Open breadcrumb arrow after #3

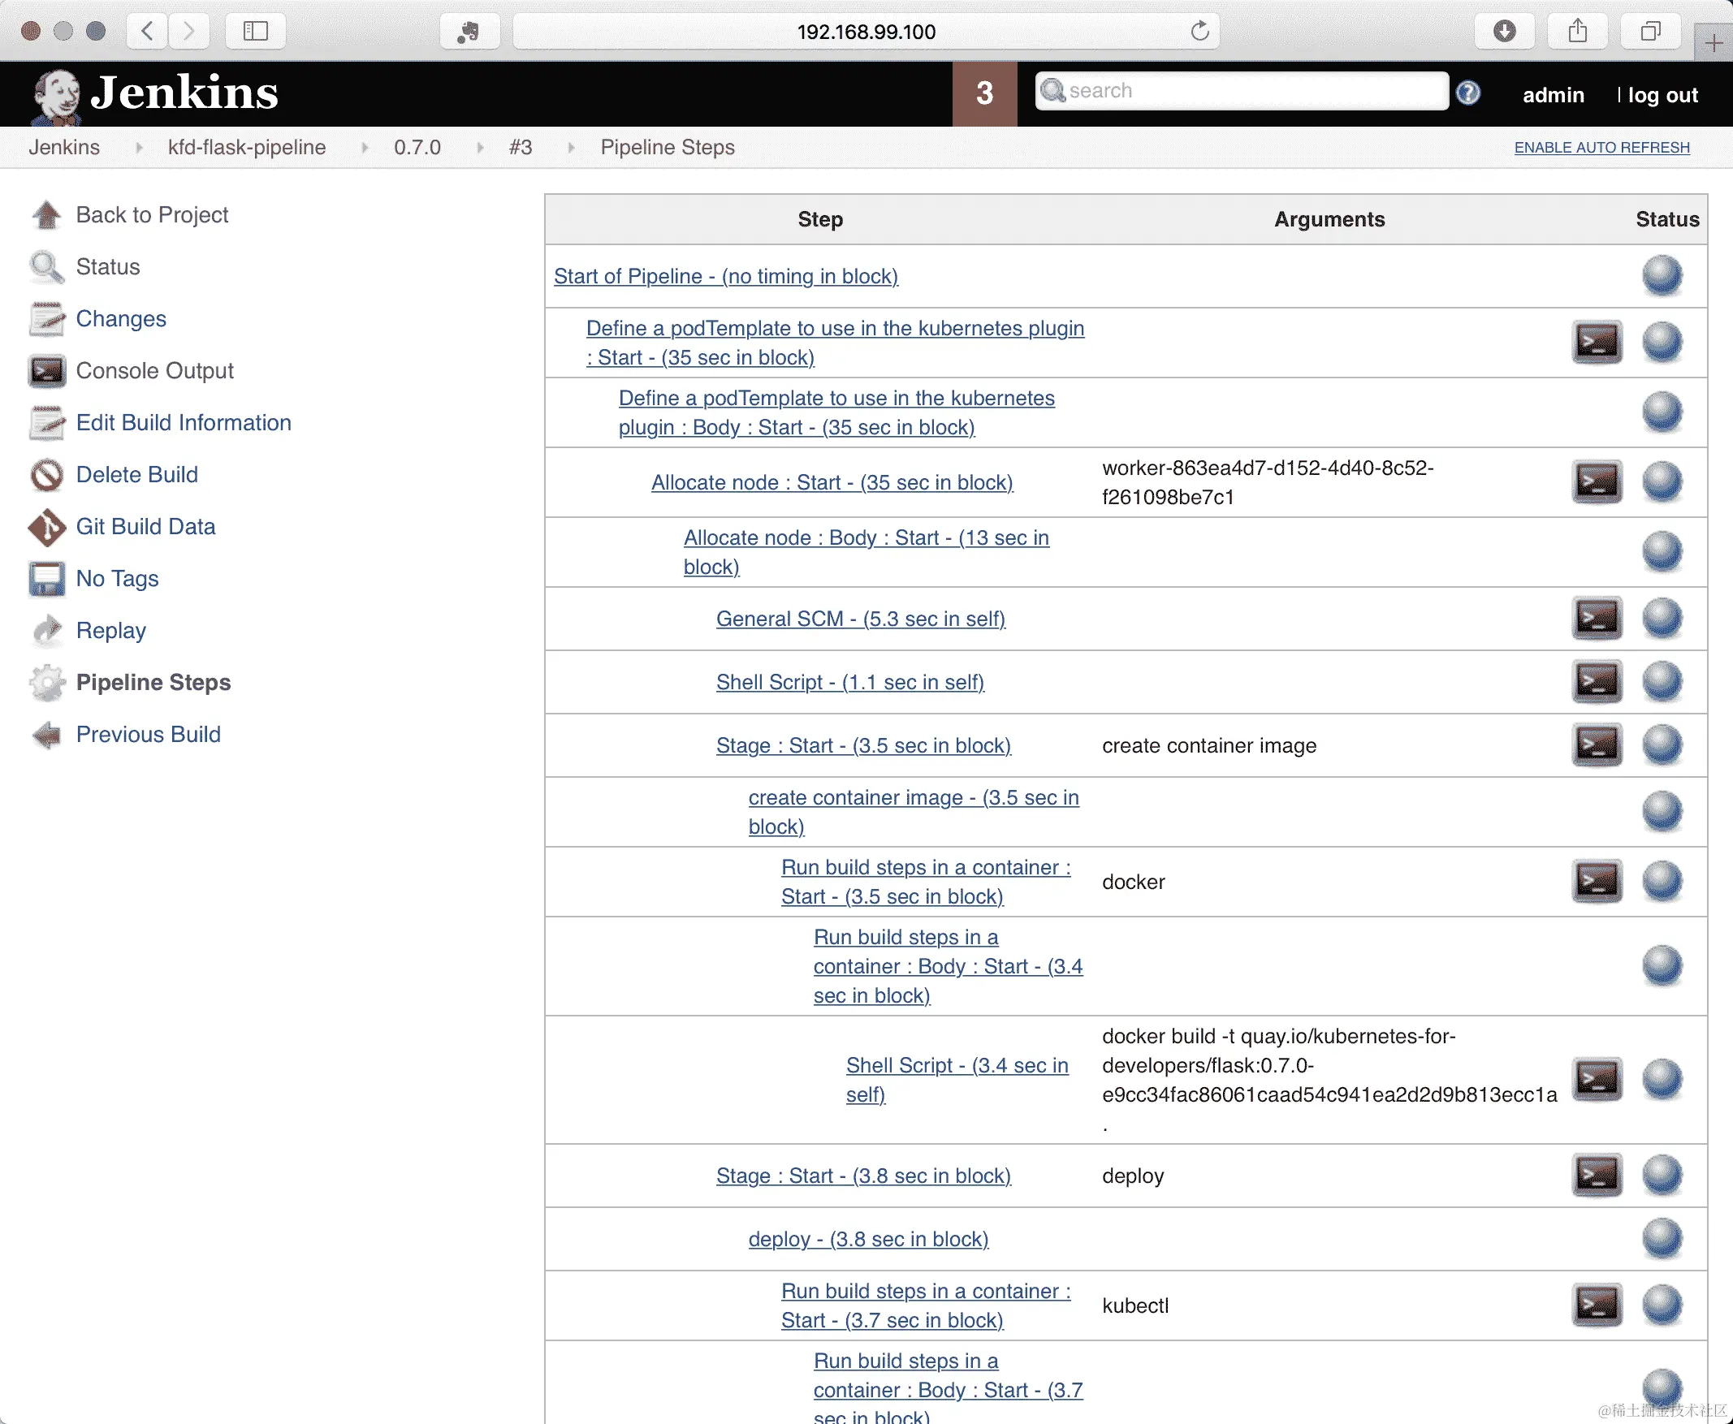point(571,148)
